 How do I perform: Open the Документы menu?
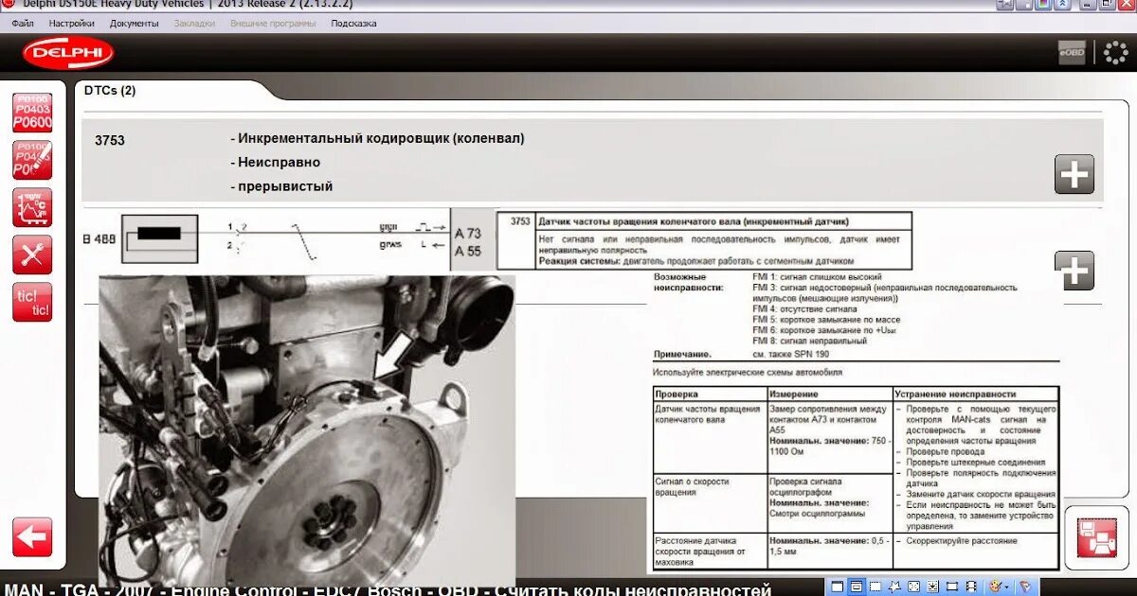134,23
